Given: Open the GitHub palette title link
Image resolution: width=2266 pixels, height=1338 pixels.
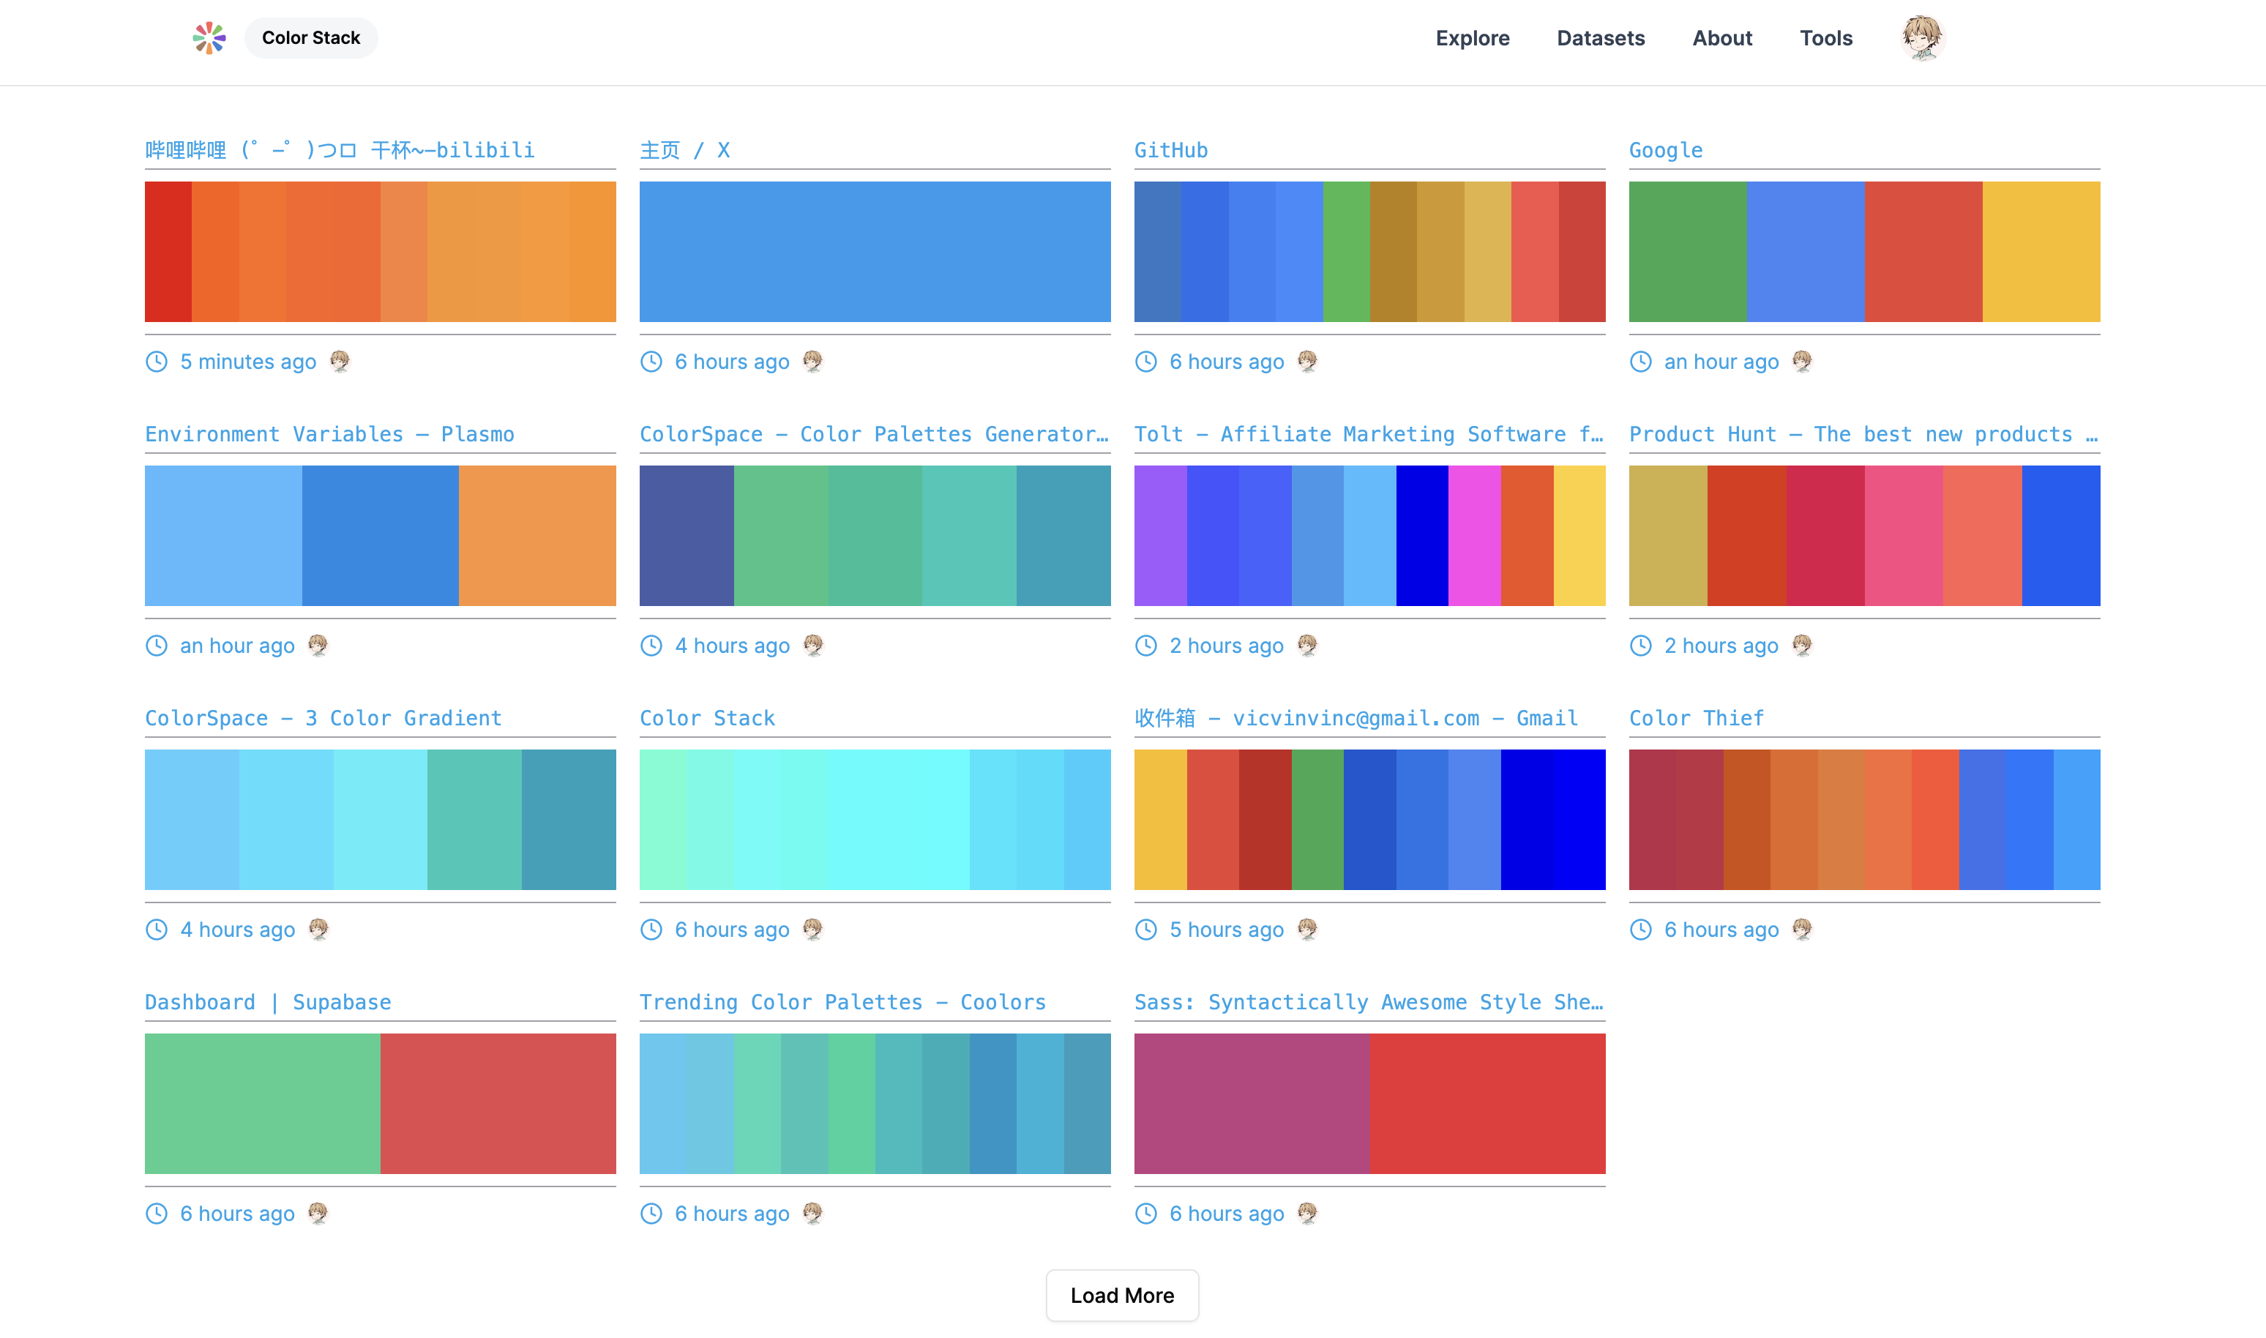Looking at the screenshot, I should (1171, 151).
